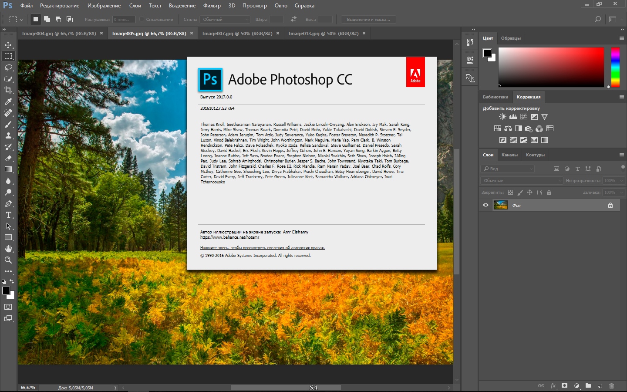Expand the Заливка value dropdown
This screenshot has height=392, width=627.
[621, 192]
